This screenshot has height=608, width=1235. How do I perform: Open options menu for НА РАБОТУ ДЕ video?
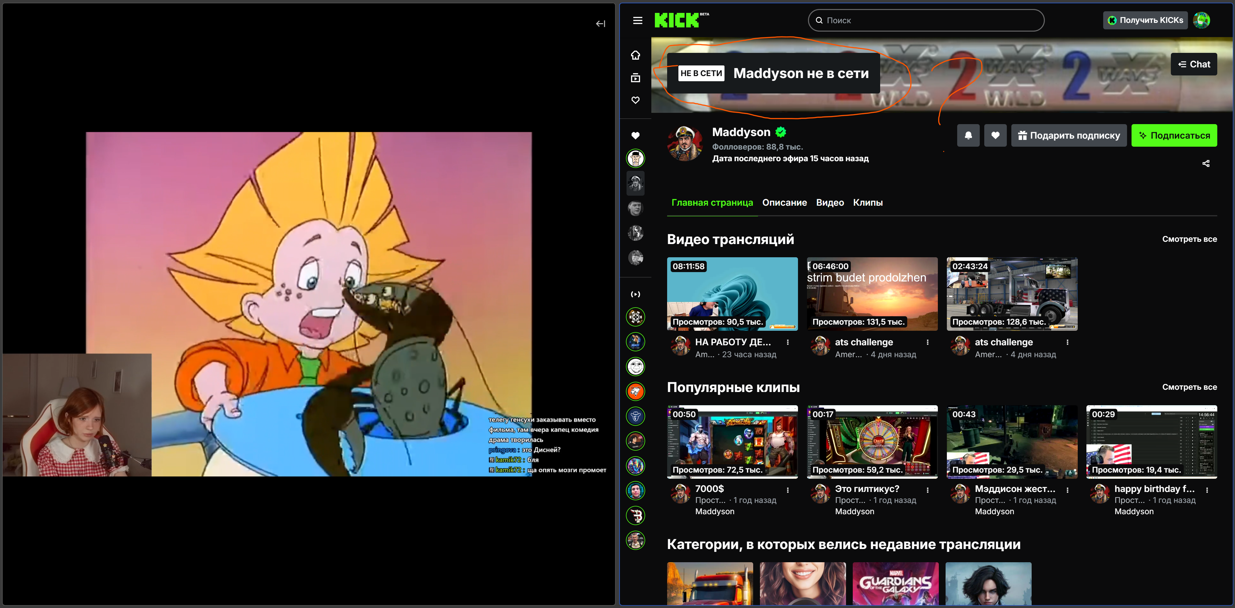[788, 342]
